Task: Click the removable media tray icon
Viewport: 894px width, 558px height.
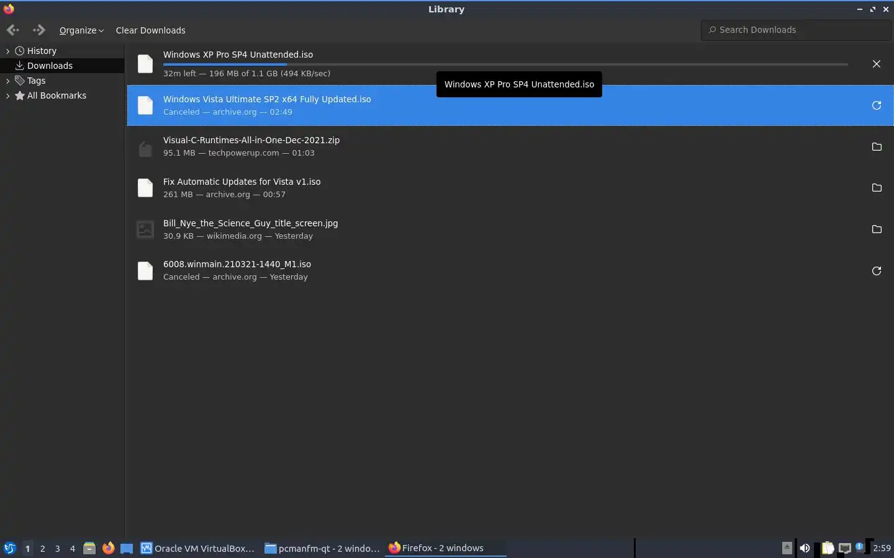Action: click(x=787, y=547)
